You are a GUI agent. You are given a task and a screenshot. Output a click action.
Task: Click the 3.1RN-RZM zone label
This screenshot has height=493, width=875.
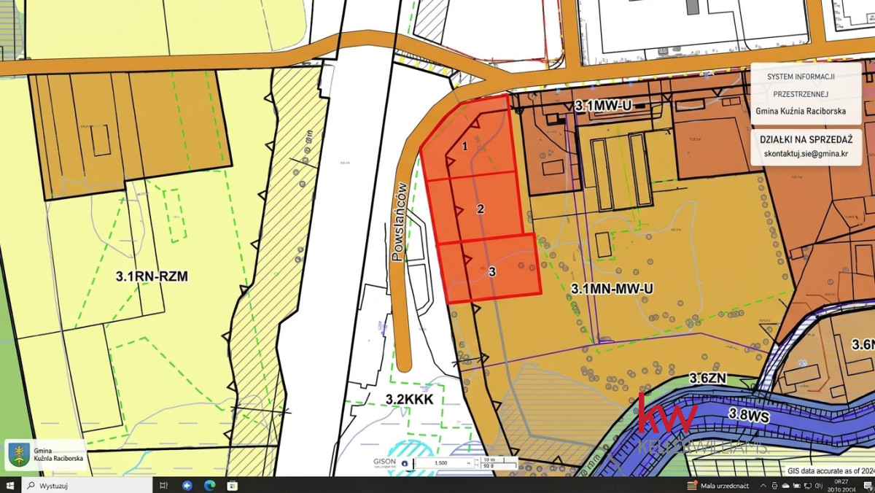coord(152,276)
